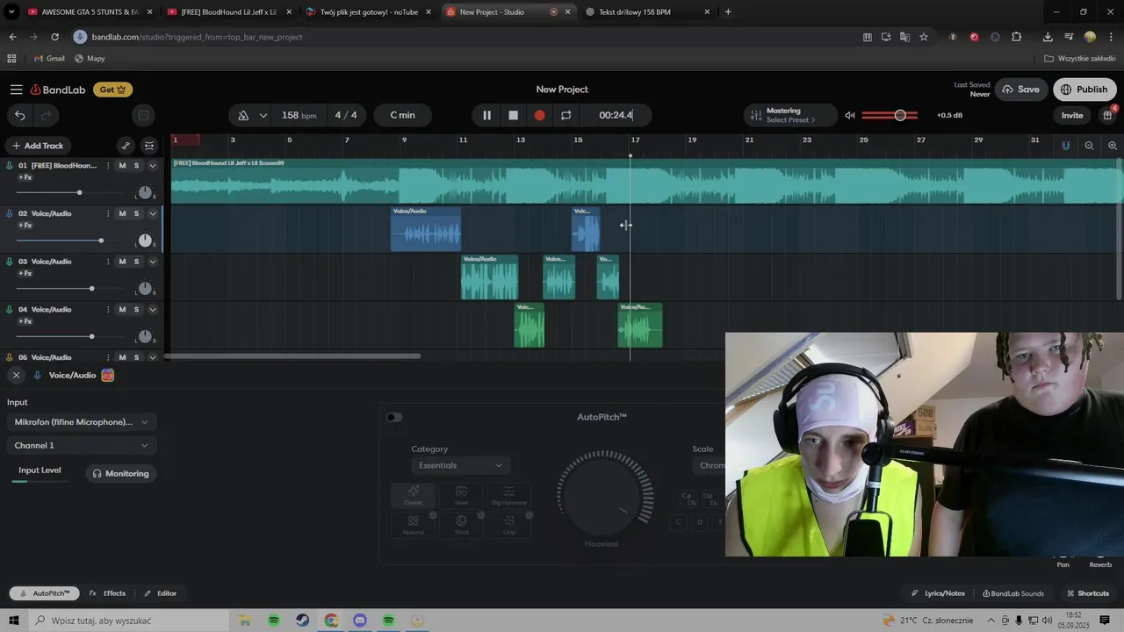Click the 00:24.4 time display

click(x=616, y=115)
